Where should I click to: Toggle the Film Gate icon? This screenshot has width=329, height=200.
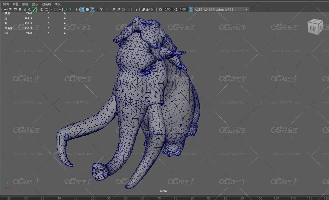47,9
